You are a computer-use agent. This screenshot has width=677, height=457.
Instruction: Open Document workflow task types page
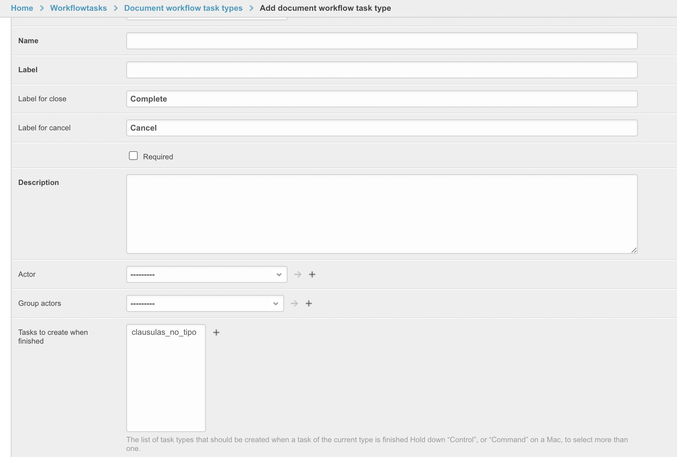tap(183, 8)
